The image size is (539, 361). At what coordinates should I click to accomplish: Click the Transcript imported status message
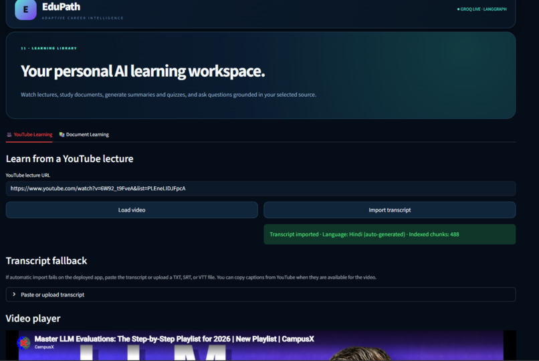[x=389, y=234]
